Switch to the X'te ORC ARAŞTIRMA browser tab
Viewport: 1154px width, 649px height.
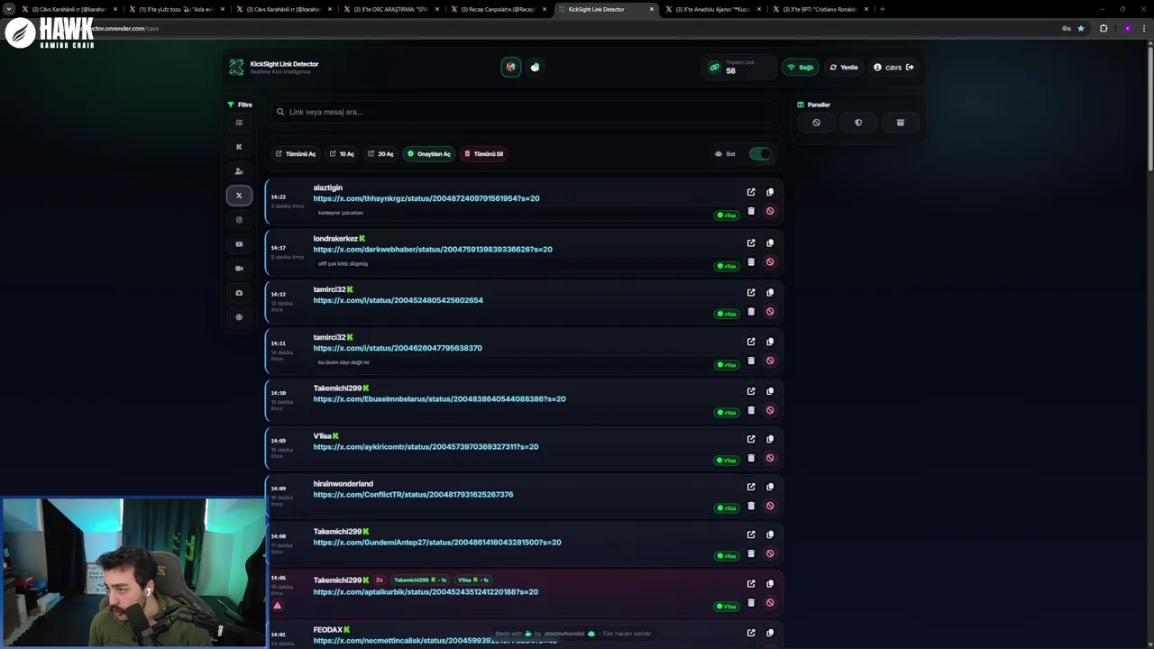click(392, 9)
